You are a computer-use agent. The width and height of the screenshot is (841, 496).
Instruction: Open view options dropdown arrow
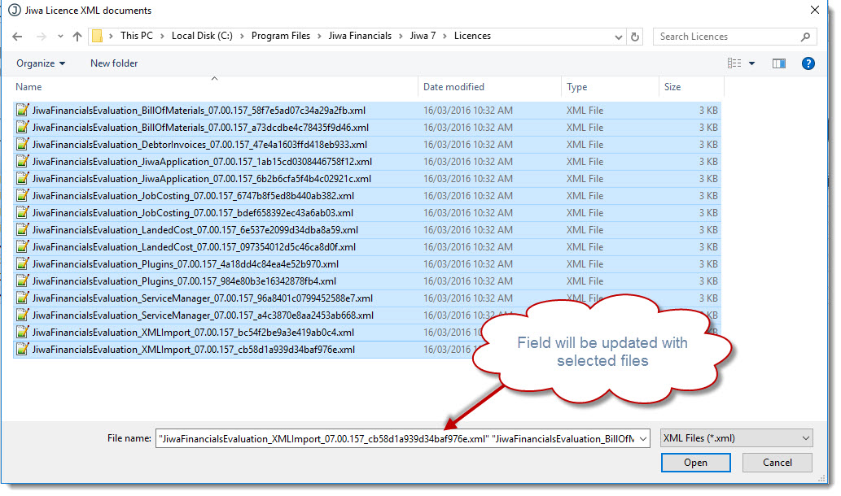pyautogui.click(x=751, y=63)
